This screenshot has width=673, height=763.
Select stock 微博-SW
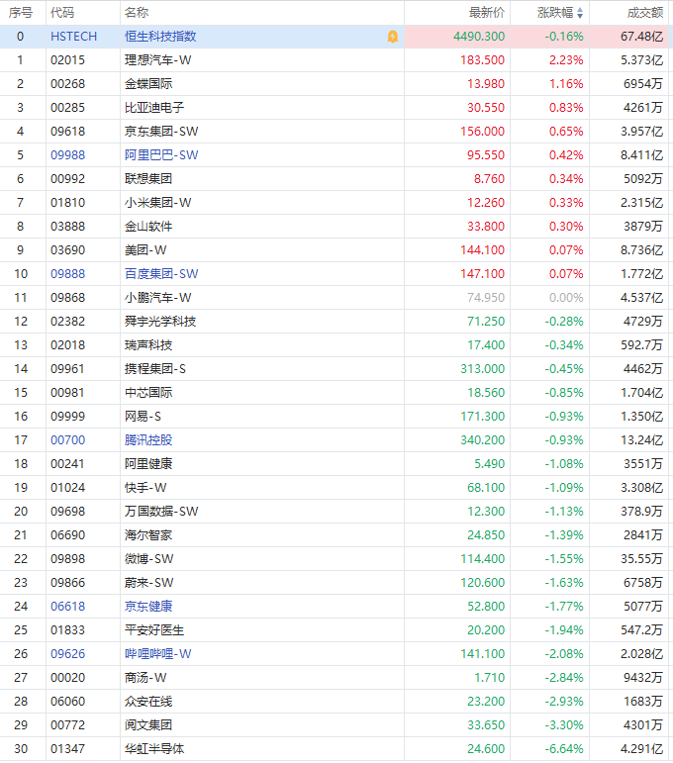pos(148,559)
